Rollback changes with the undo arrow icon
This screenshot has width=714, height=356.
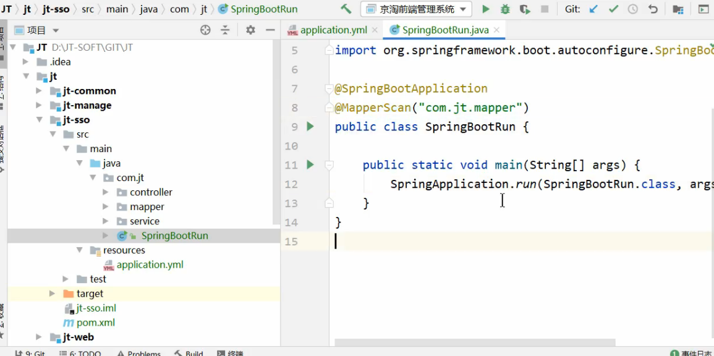[x=653, y=9]
